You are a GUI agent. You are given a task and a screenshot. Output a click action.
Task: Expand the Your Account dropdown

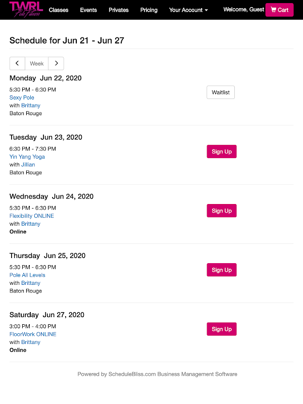[x=188, y=10]
